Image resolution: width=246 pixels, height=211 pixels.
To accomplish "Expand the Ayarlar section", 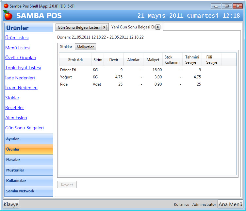I will click(x=29, y=139).
